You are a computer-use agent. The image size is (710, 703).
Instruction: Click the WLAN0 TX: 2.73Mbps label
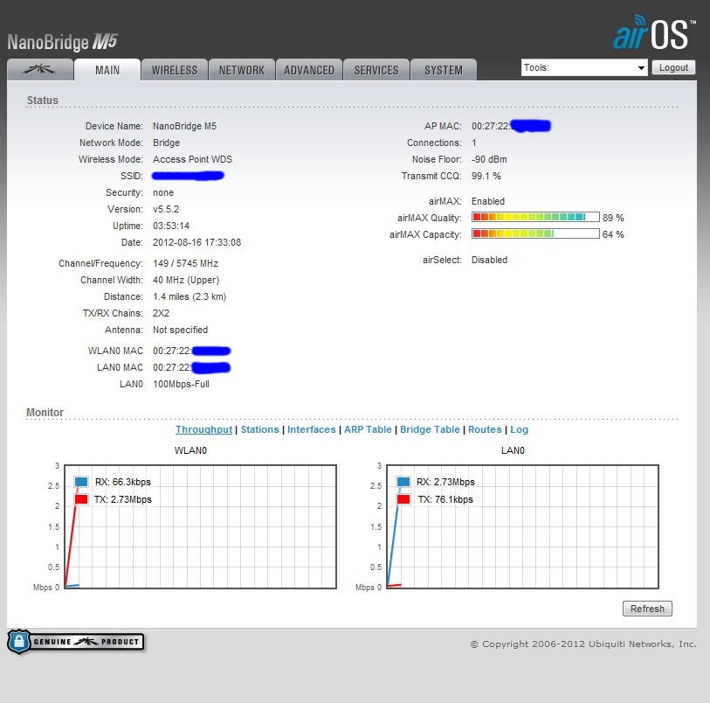123,499
